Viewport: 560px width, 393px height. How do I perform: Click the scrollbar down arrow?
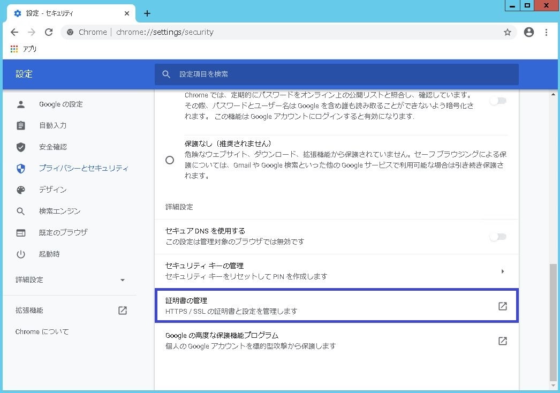coord(553,386)
